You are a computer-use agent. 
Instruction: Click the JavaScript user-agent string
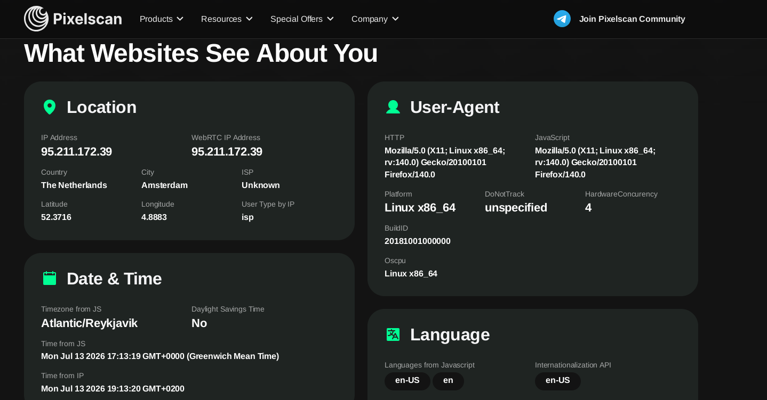[x=595, y=162]
